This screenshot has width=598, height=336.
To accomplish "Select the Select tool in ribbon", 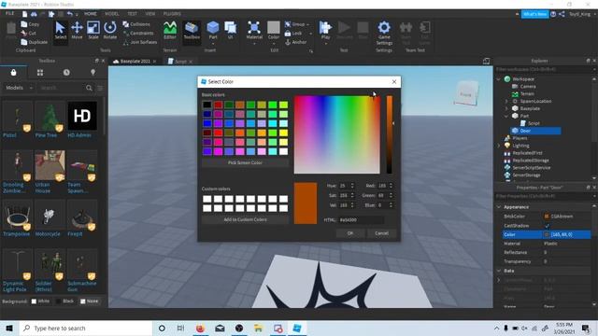I will click(60, 30).
